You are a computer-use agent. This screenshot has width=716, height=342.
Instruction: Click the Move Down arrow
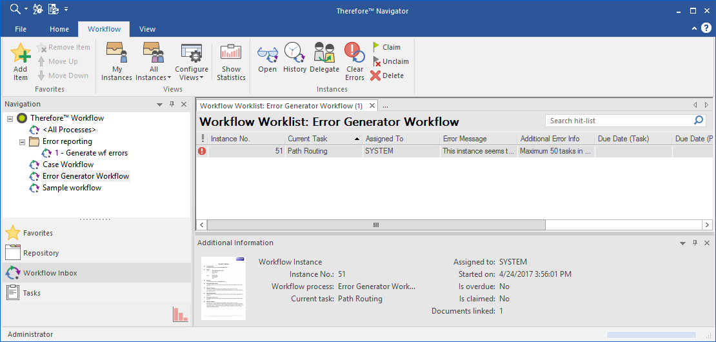(41, 75)
